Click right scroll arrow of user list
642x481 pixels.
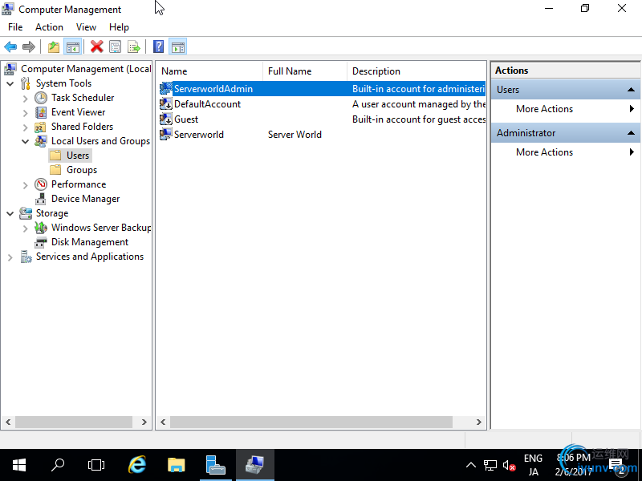coord(478,422)
